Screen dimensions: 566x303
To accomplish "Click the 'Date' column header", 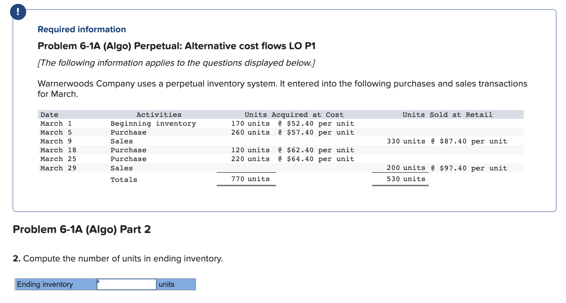I will click(49, 115).
